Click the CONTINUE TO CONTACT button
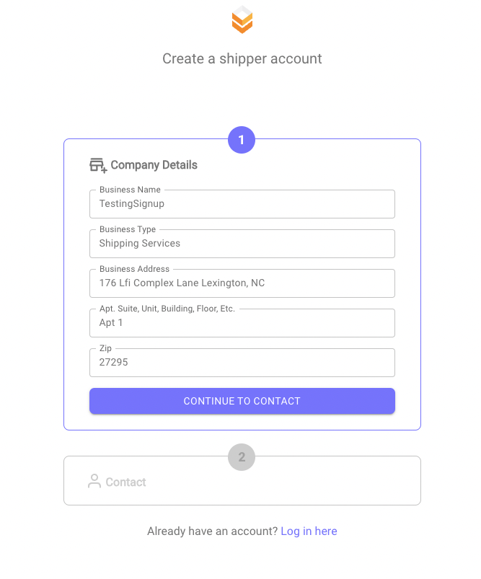481x579 pixels. (x=242, y=401)
